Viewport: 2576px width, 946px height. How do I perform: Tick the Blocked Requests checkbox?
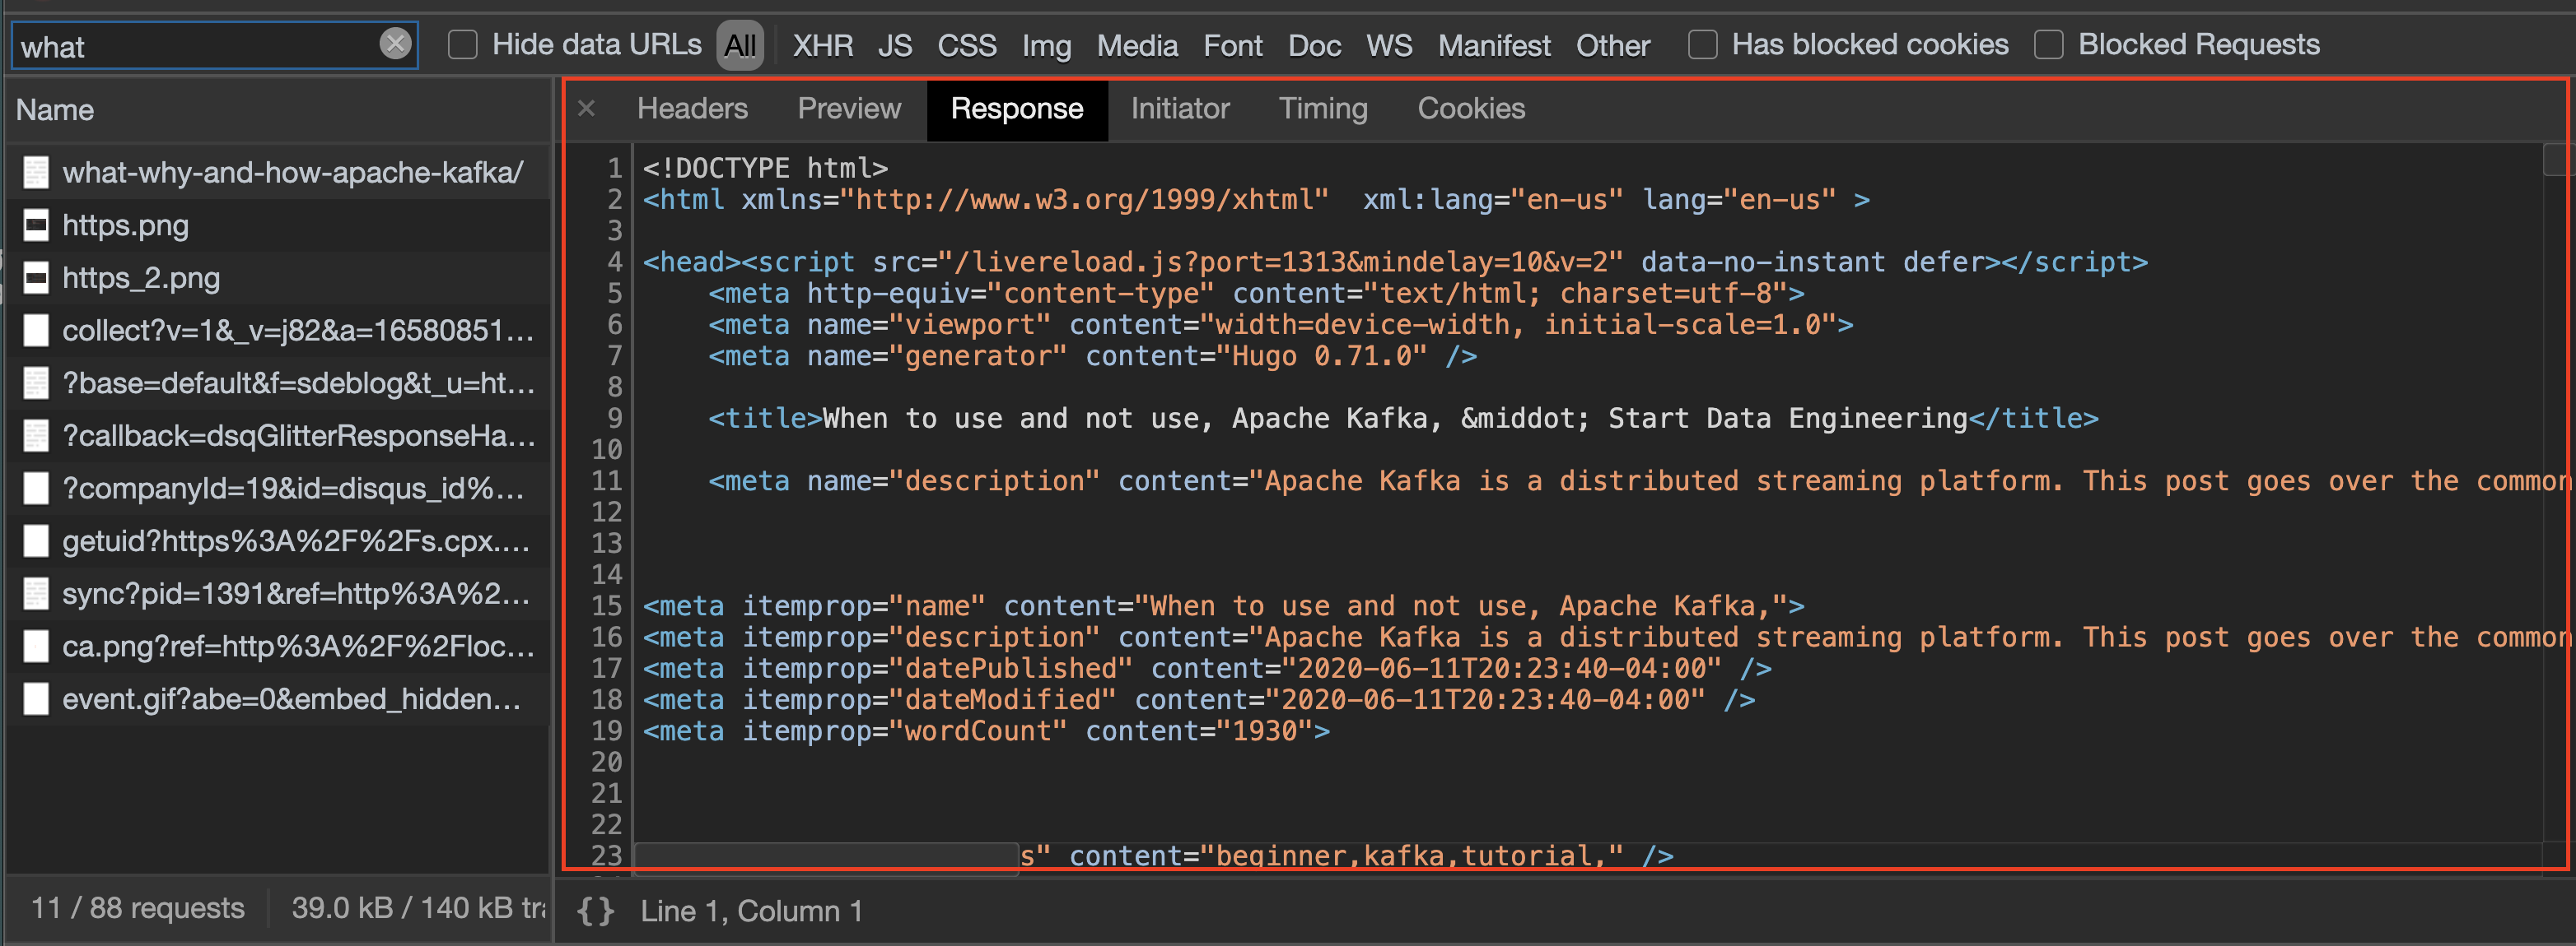click(2048, 45)
